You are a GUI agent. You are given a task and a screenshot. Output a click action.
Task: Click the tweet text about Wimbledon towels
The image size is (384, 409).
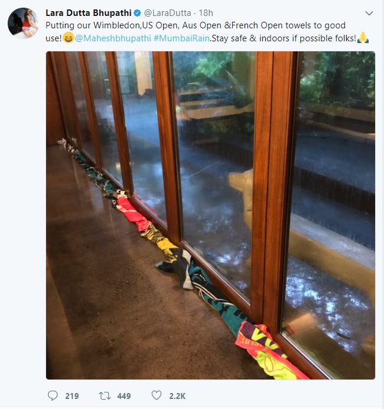196,25
